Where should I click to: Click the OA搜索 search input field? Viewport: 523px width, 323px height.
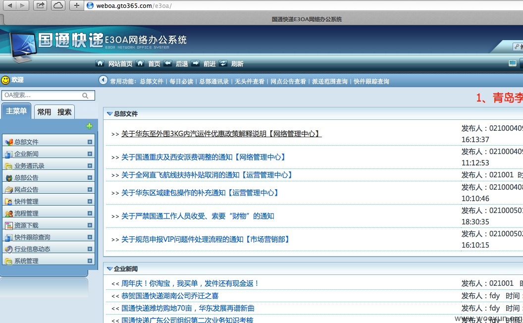click(49, 96)
